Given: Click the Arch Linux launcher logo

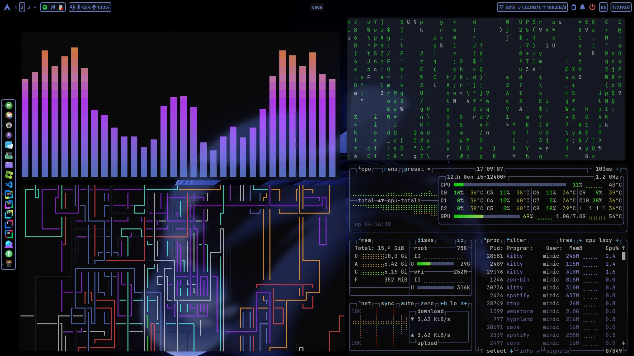Looking at the screenshot, I should [x=7, y=7].
